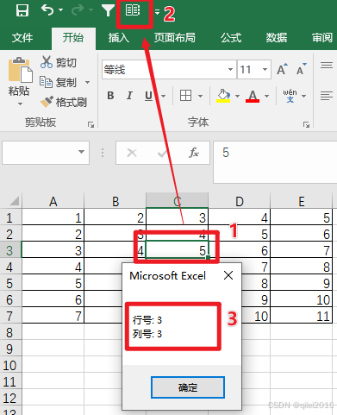Click the wén phonetic guide icon
Image resolution: width=337 pixels, height=415 pixels.
[290, 96]
